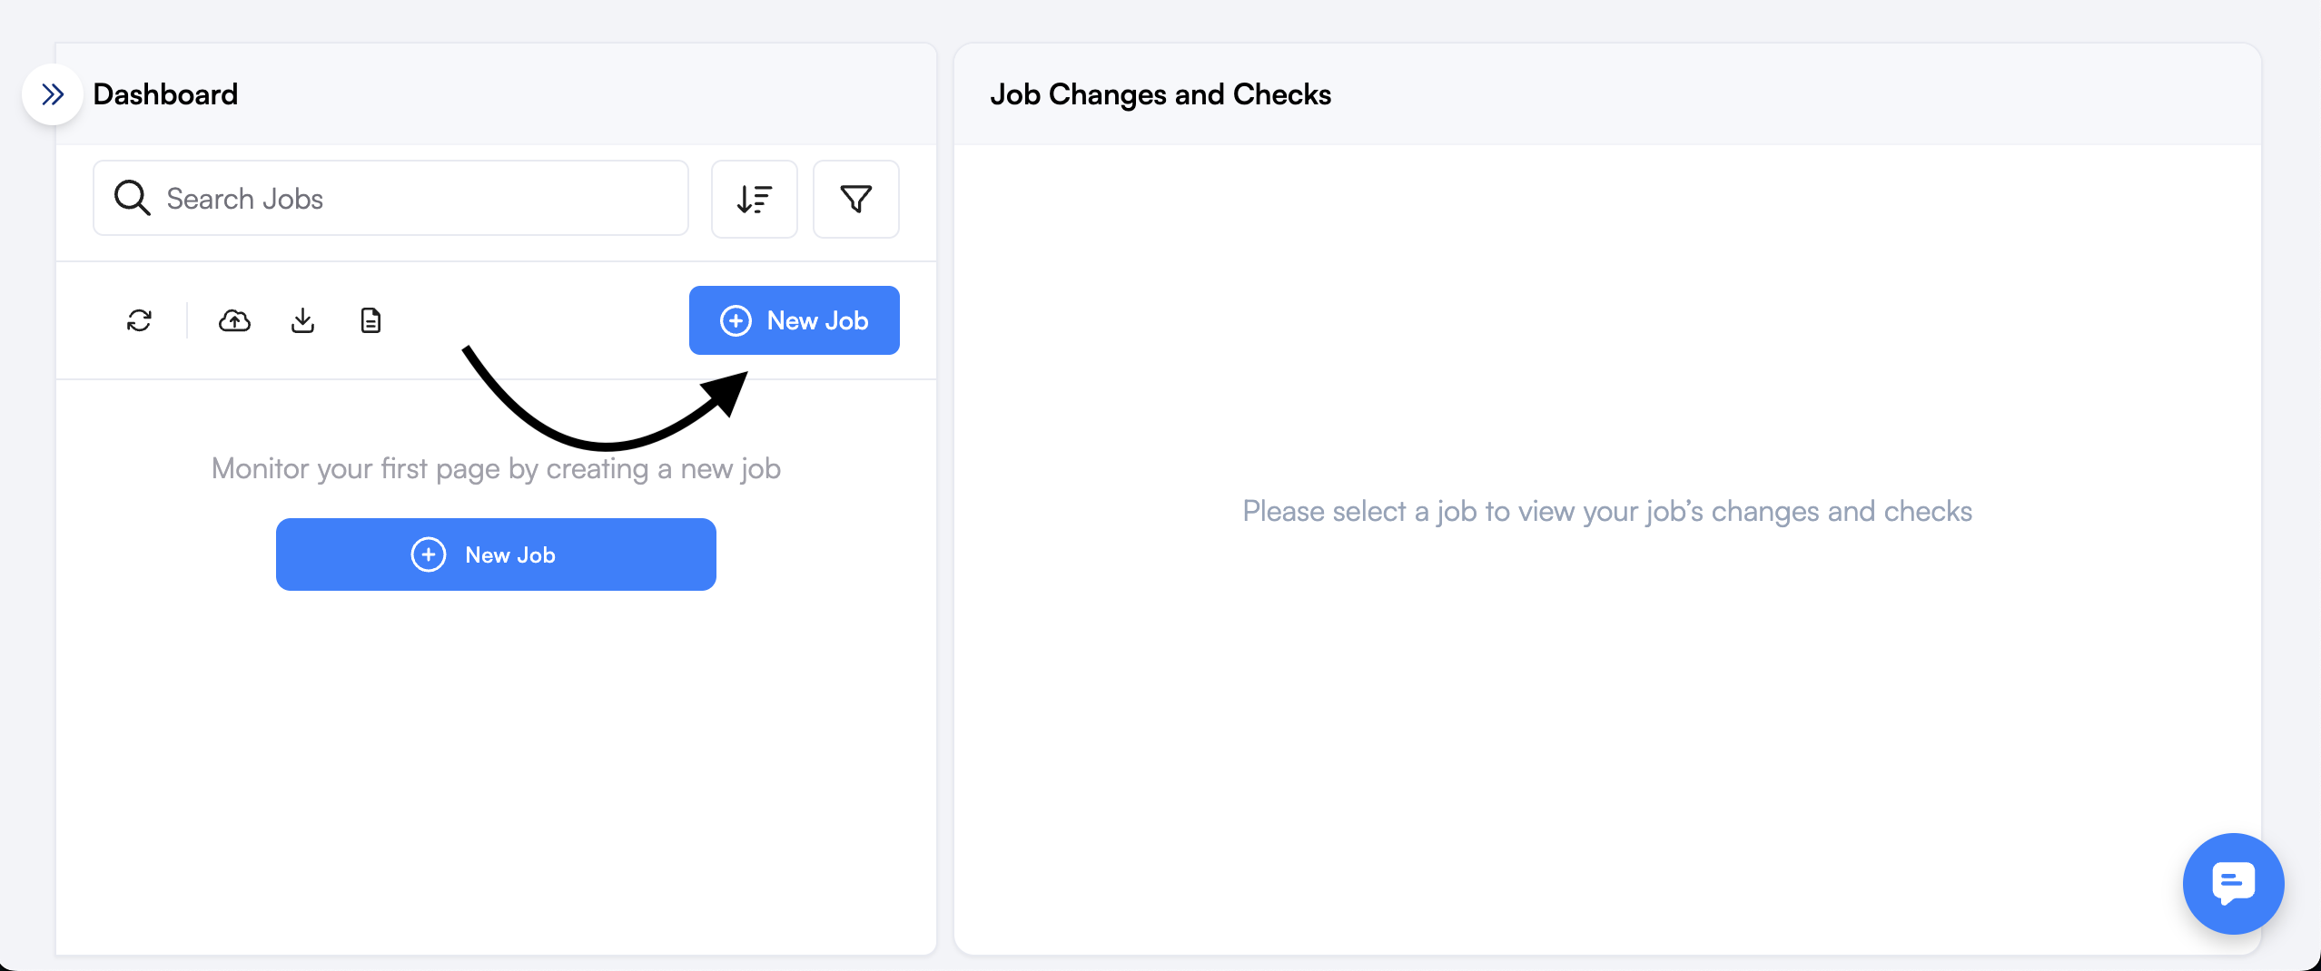Click the plus circle in the wide New Job button

coord(429,554)
